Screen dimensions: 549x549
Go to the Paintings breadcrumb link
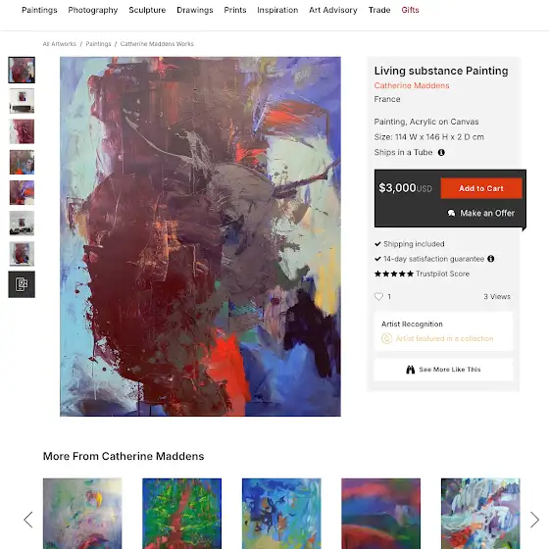pos(98,44)
